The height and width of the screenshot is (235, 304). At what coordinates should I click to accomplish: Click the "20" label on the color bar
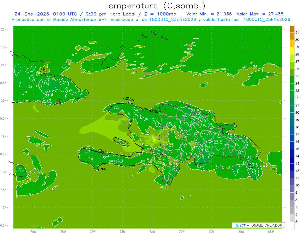(x=297, y=113)
